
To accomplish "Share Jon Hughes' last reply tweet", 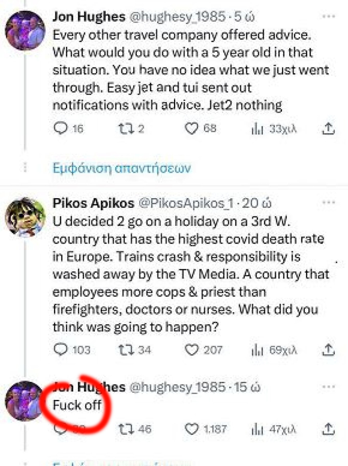I will [329, 429].
